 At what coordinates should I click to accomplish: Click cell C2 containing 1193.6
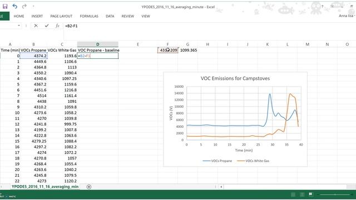[62, 56]
